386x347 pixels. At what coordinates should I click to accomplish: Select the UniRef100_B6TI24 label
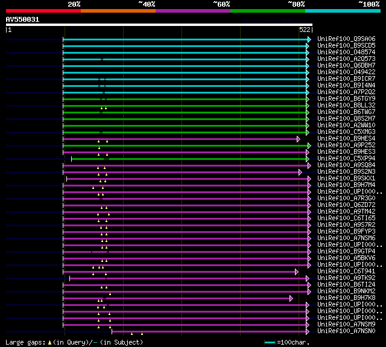click(346, 285)
